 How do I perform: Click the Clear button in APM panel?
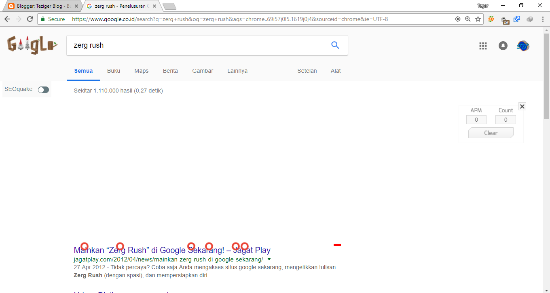click(491, 133)
